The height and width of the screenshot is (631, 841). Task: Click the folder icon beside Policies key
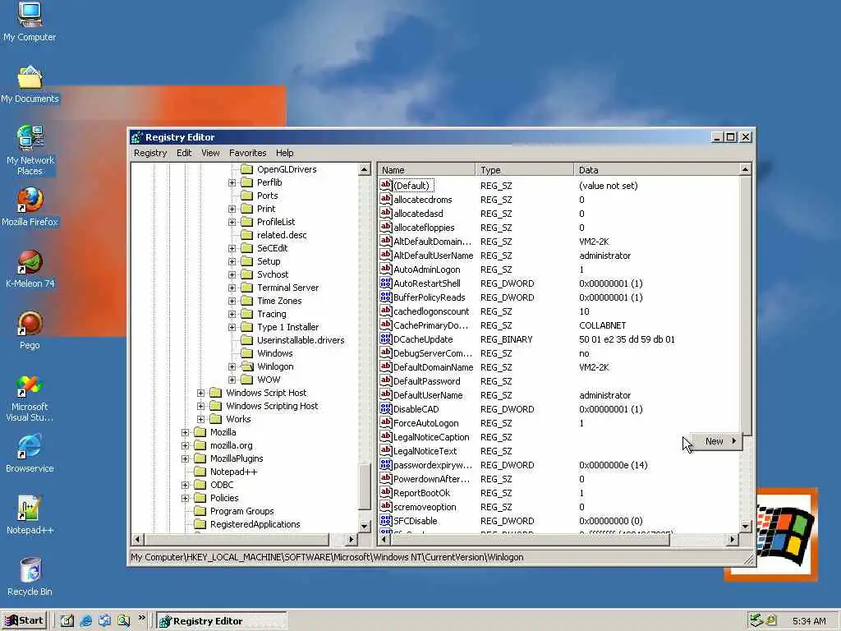tap(200, 498)
